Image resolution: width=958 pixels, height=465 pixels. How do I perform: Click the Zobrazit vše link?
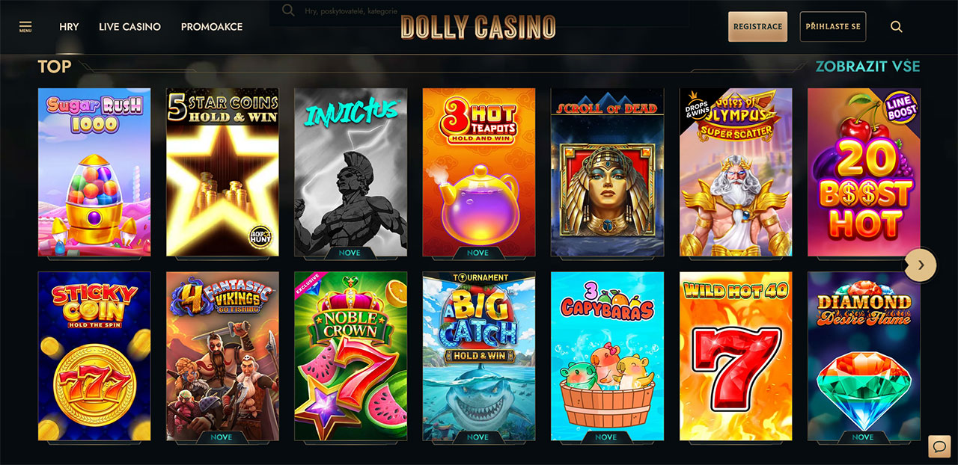(868, 66)
